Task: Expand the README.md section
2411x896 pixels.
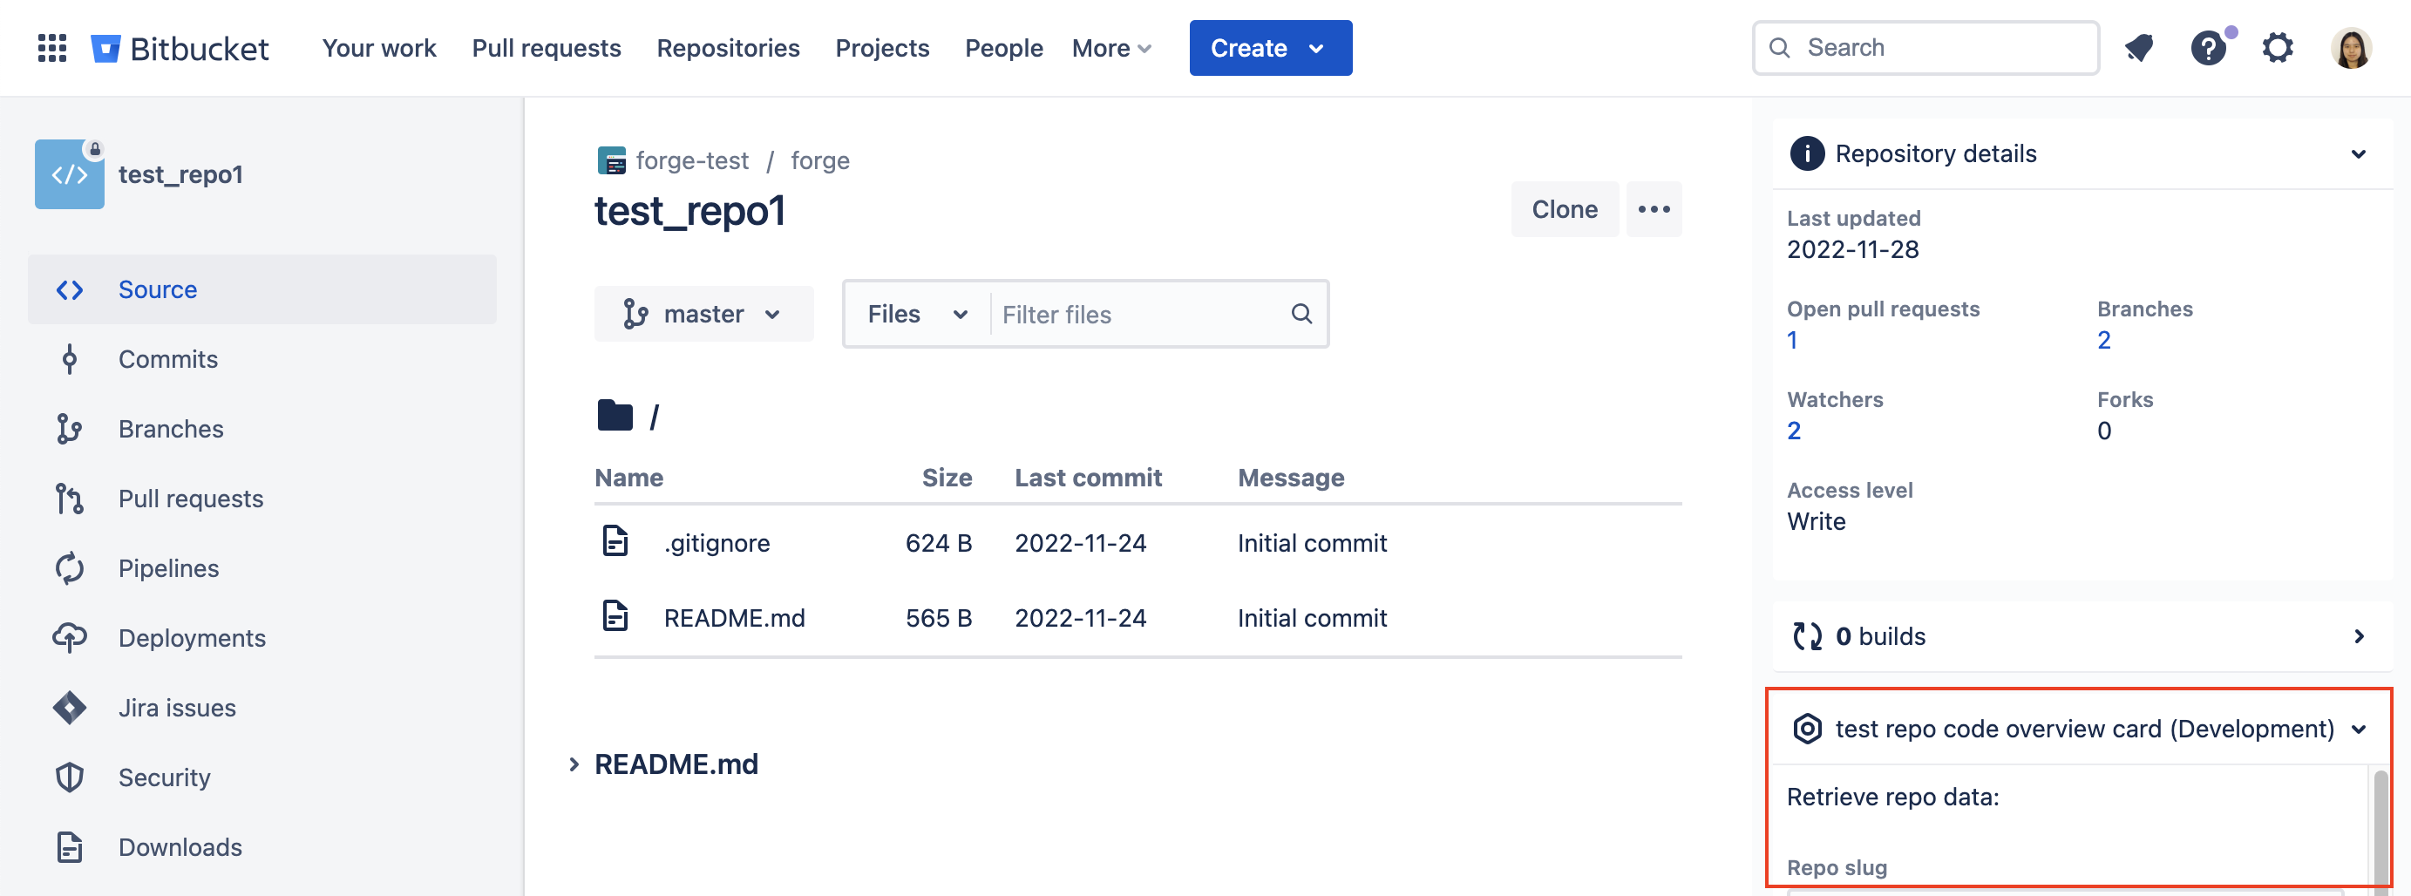Action: point(574,764)
